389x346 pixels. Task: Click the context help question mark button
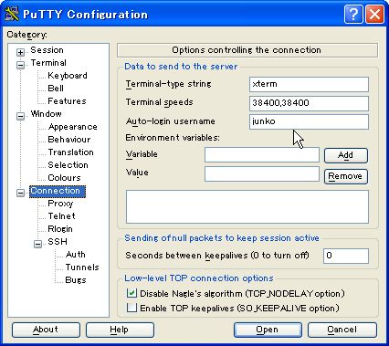tap(353, 14)
